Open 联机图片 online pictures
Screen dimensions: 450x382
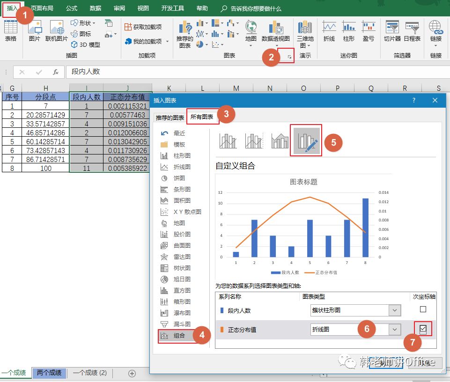[x=57, y=31]
